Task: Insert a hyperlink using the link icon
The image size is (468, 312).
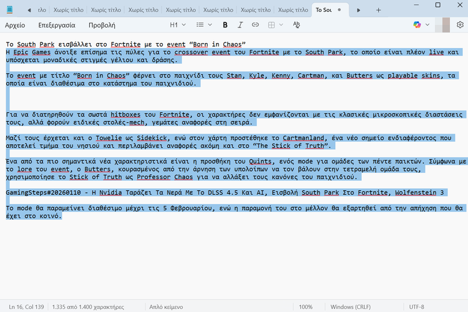Action: tap(255, 25)
